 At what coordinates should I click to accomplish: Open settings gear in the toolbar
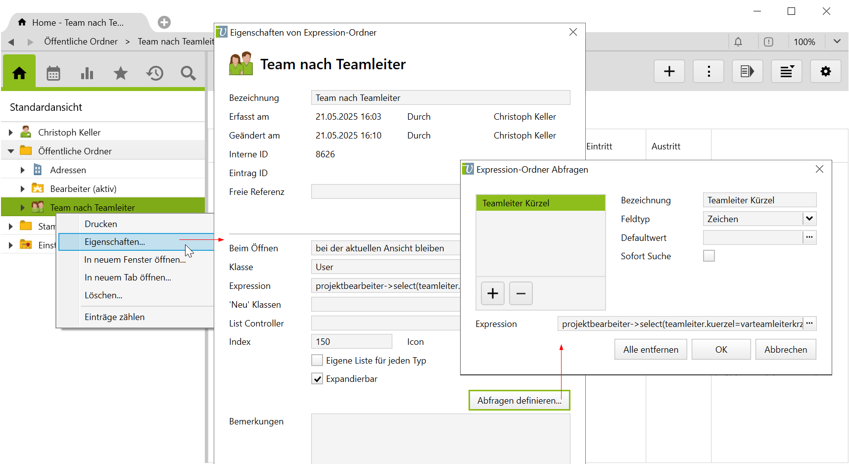point(825,72)
